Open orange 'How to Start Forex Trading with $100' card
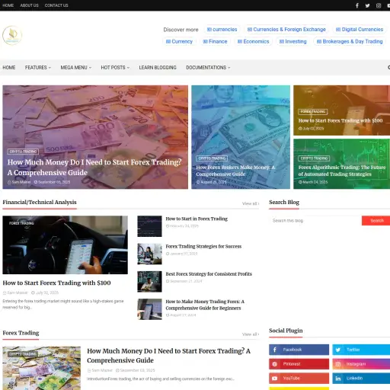The image size is (390, 390). tap(342, 110)
